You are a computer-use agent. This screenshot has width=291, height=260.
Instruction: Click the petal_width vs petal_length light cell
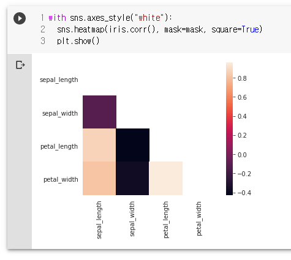(166, 178)
